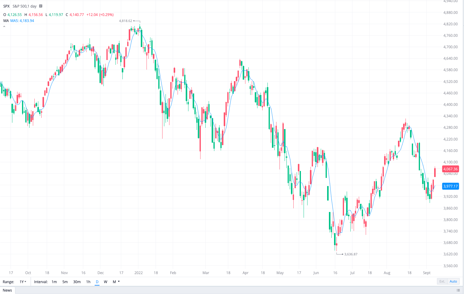Open chart settings via the legend list icon

coord(41,6)
